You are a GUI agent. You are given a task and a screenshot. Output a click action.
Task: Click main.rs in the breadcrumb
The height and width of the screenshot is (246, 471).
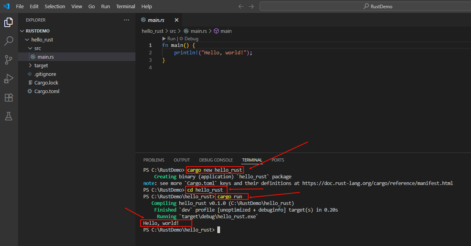(199, 31)
